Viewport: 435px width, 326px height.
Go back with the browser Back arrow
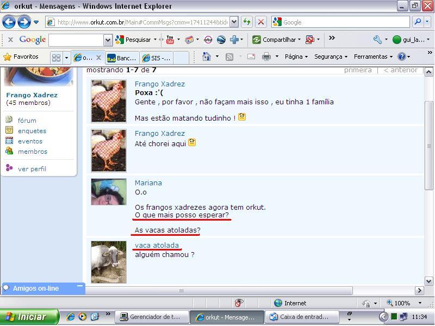click(x=9, y=22)
